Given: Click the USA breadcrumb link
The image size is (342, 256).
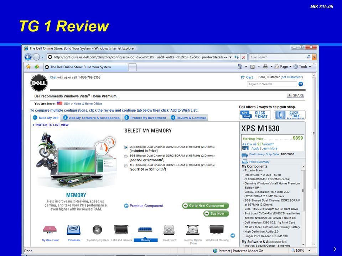Looking at the screenshot, I should (x=67, y=103).
